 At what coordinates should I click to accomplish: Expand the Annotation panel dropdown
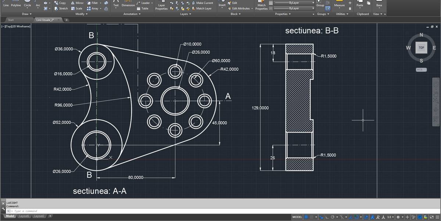[132, 14]
